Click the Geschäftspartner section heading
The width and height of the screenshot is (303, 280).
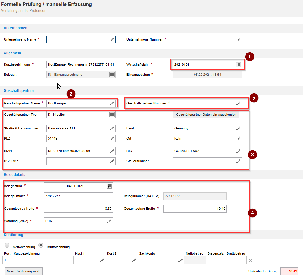(x=19, y=91)
